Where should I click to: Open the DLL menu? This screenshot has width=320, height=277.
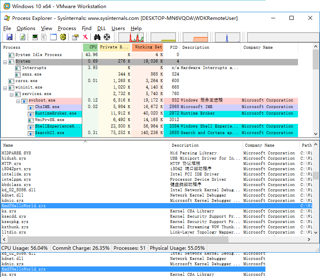(x=101, y=28)
